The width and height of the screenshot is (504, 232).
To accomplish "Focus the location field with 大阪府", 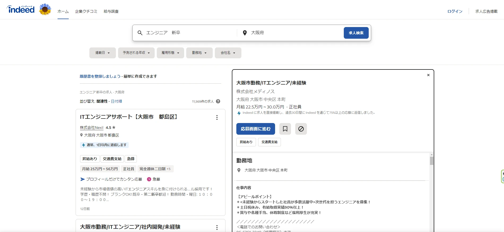I will (295, 33).
